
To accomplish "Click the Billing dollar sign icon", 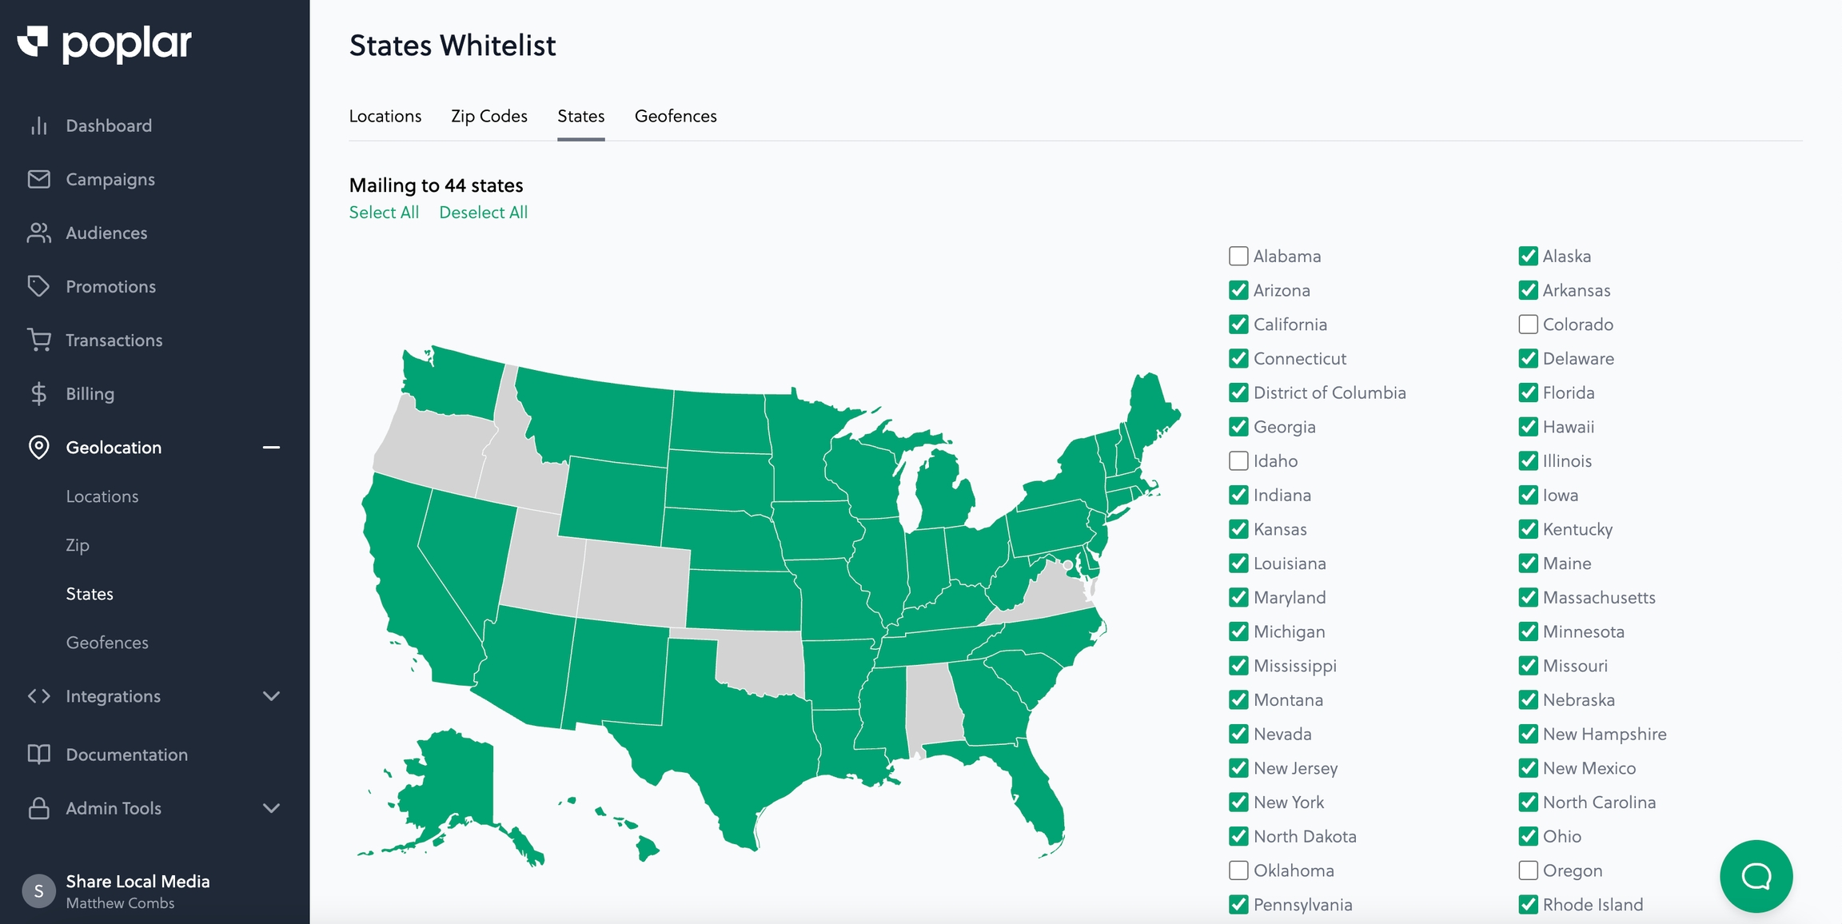I will (x=38, y=394).
